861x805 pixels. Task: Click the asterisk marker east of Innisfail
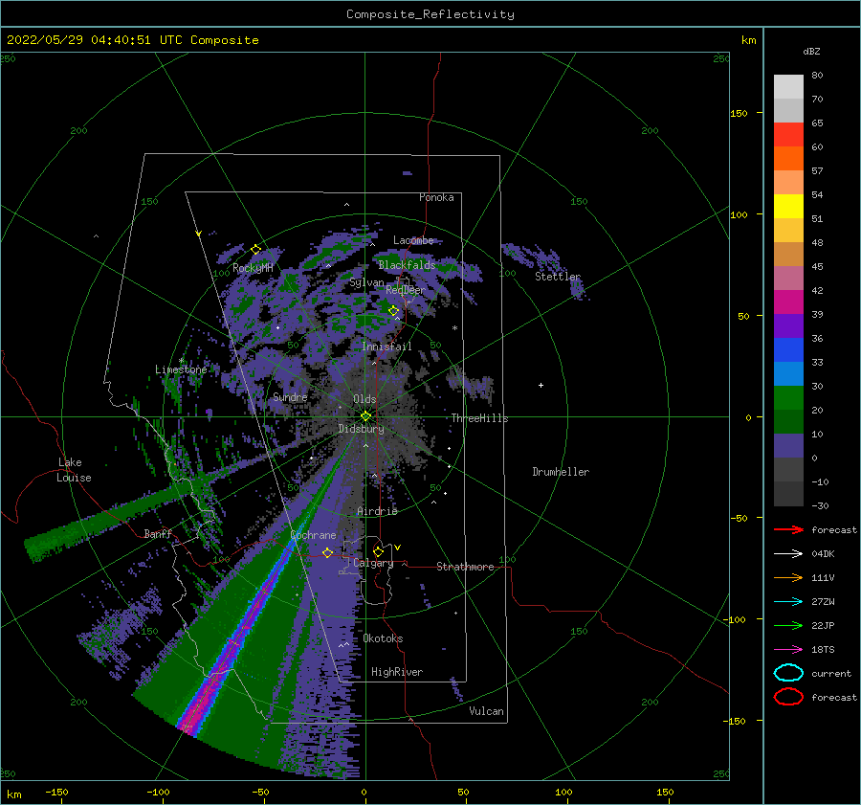click(x=454, y=328)
